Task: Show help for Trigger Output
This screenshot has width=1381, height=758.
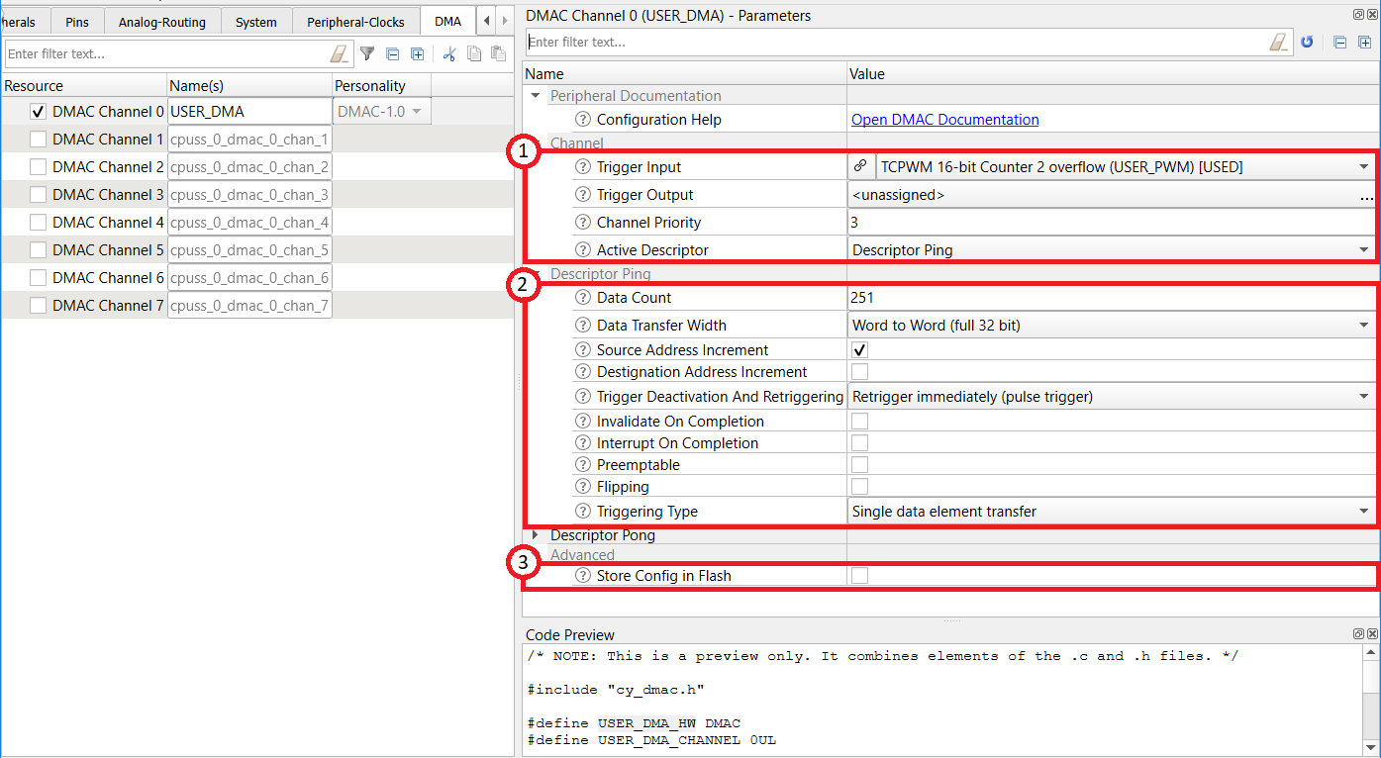Action: click(x=583, y=195)
